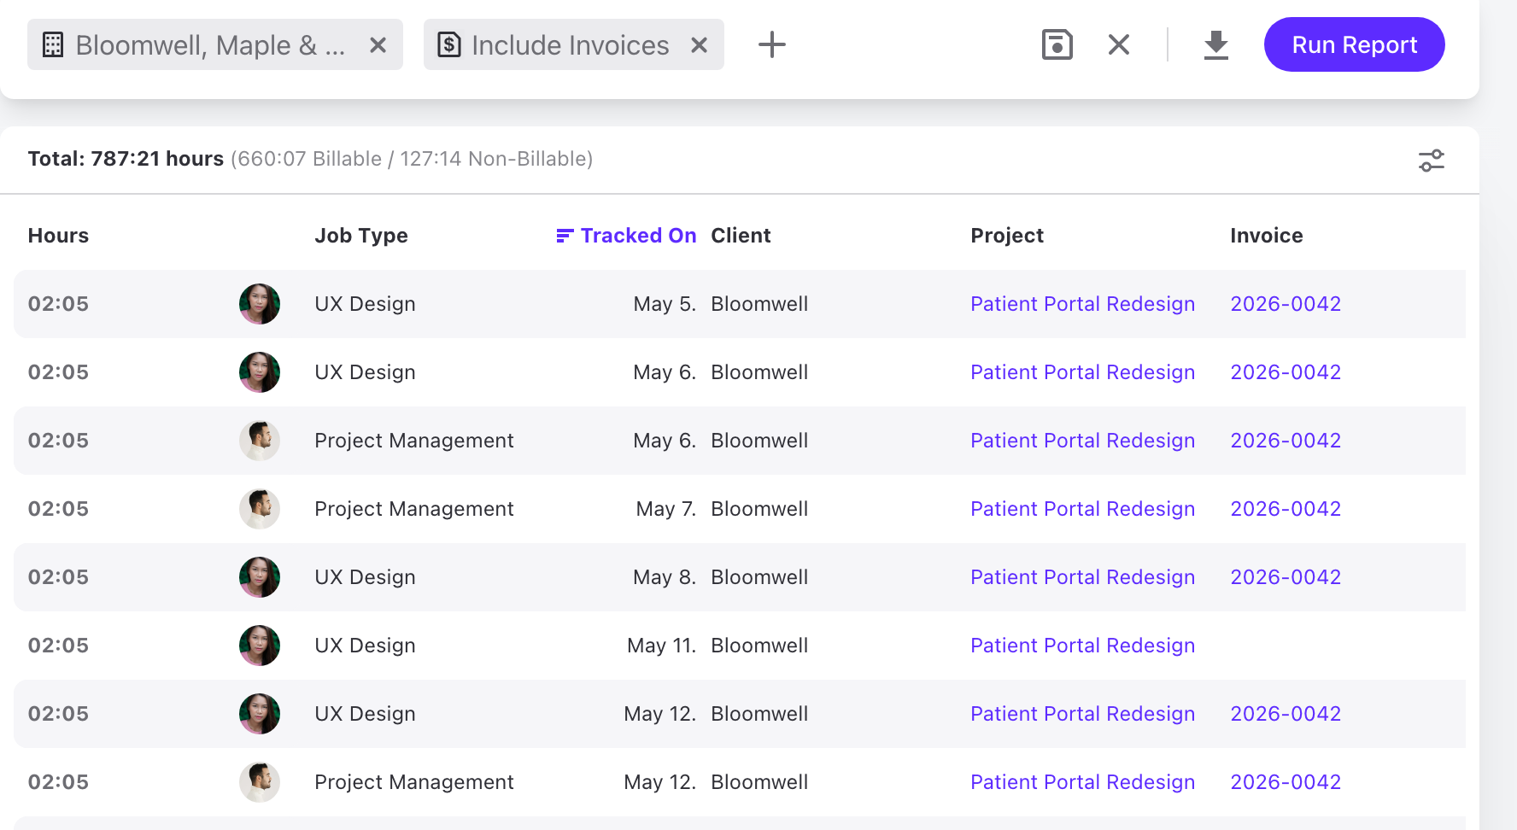Click the UX Design job type for May 8
Screen dimensions: 1517x830
(x=365, y=577)
